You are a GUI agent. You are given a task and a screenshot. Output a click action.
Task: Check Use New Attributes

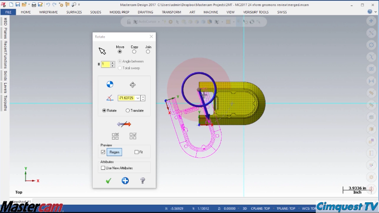click(103, 168)
